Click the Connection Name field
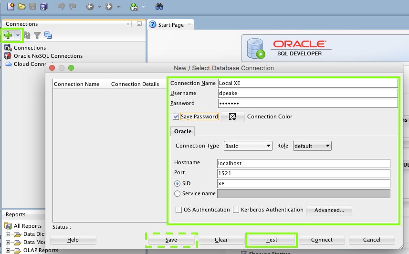The image size is (409, 254). (308, 83)
